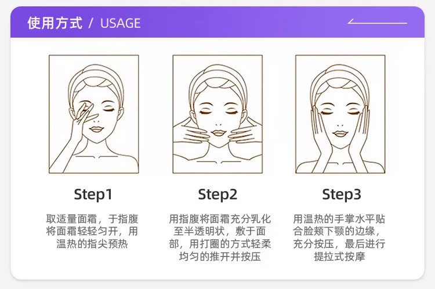Select the Step3 face illustration
This screenshot has width=435, height=289.
click(x=340, y=114)
